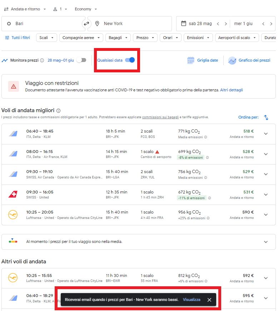Open the commissioni sui bagagli link

160,117
